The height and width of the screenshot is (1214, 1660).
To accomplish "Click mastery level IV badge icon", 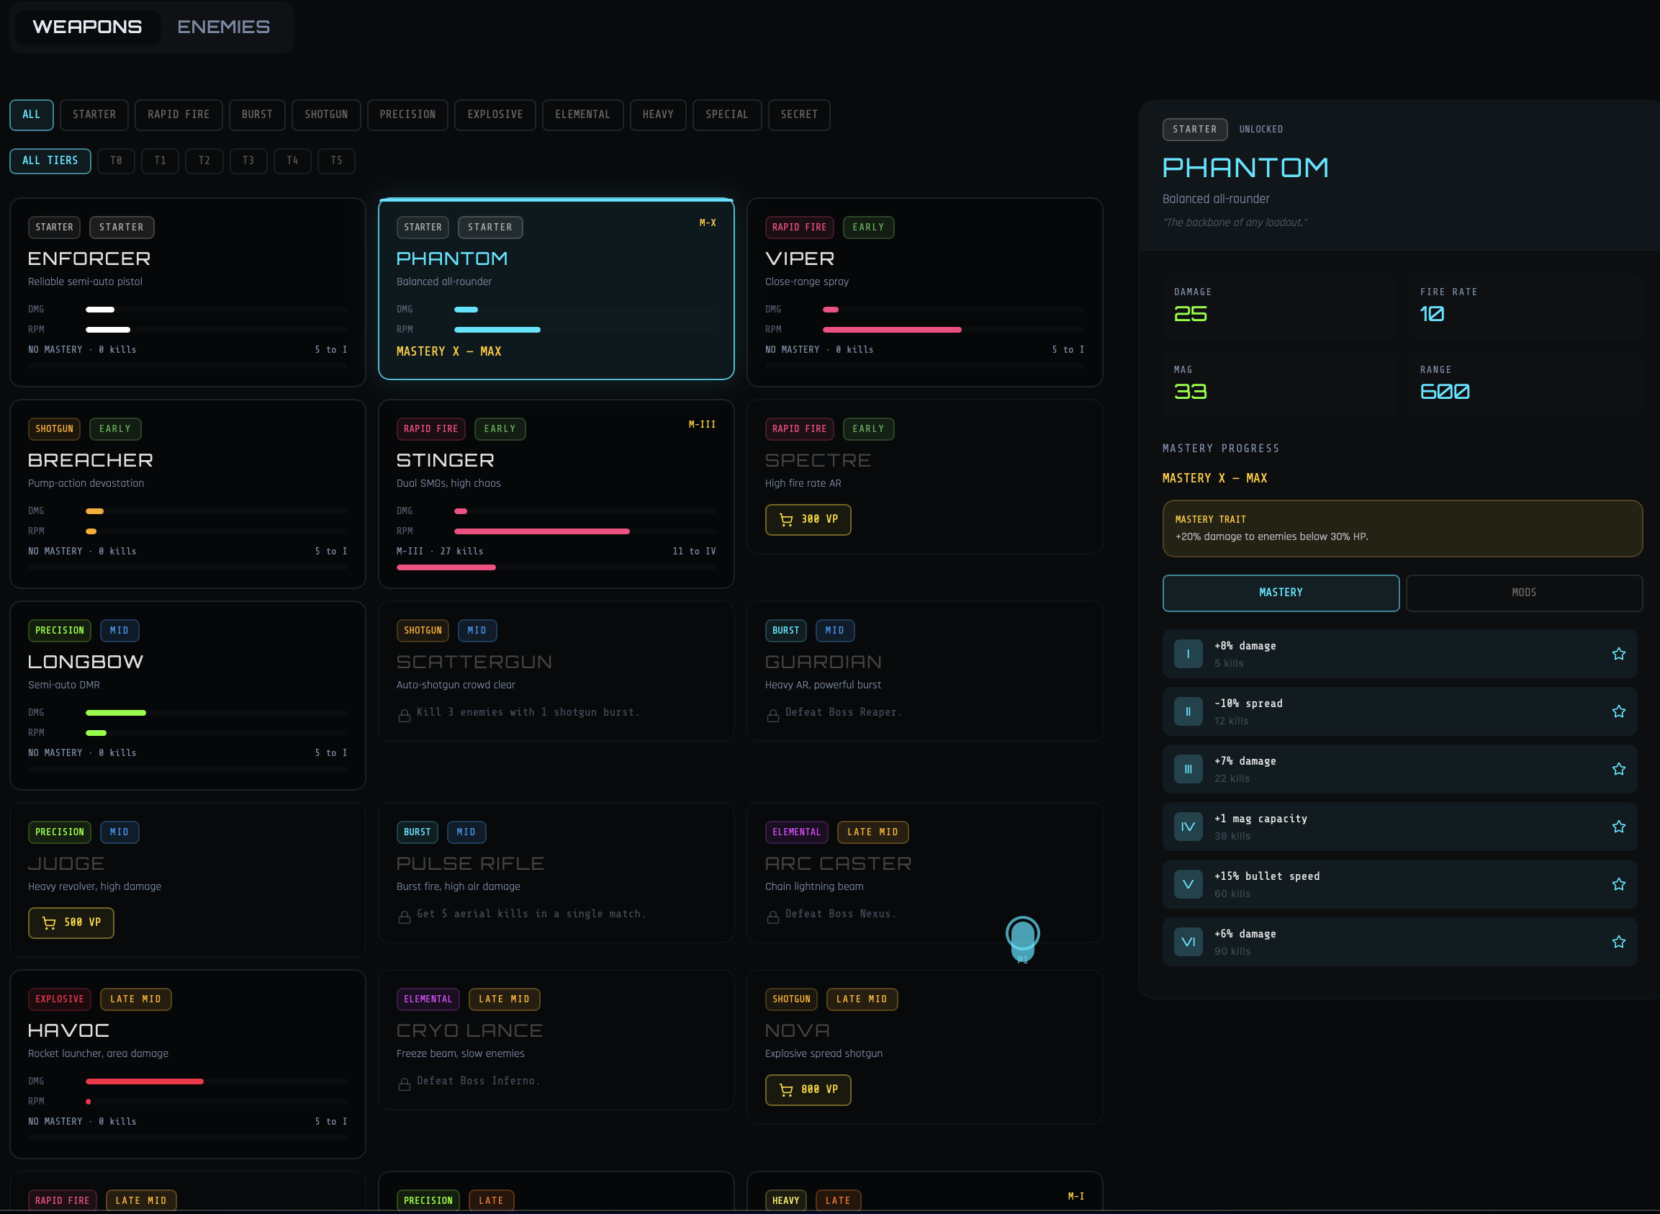I will pos(1188,827).
